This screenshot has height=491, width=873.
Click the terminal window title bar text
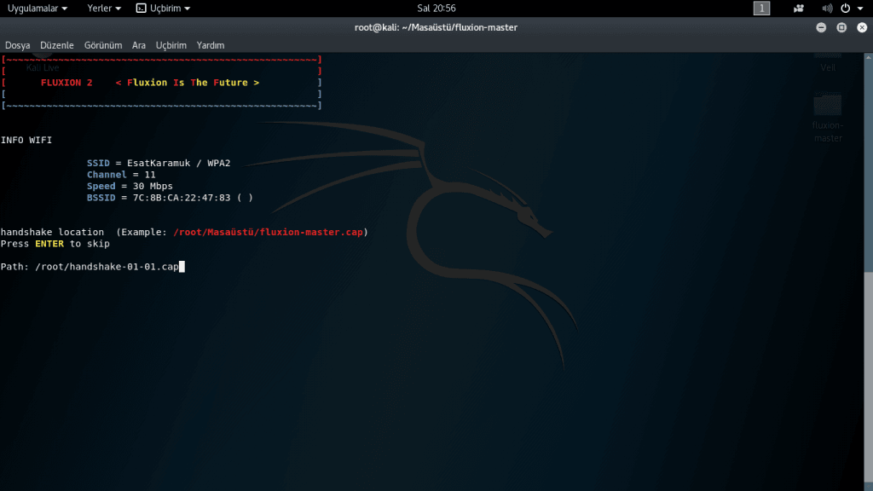[x=436, y=27]
